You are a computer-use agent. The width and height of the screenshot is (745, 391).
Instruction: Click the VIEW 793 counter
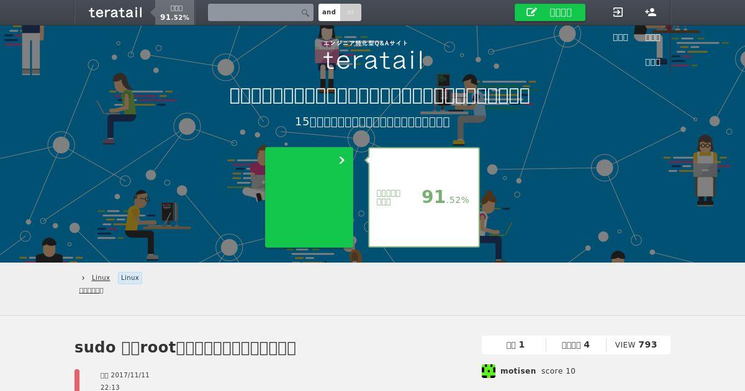[636, 345]
